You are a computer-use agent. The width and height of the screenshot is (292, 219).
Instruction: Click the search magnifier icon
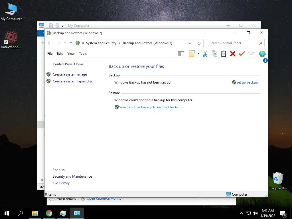(x=260, y=43)
